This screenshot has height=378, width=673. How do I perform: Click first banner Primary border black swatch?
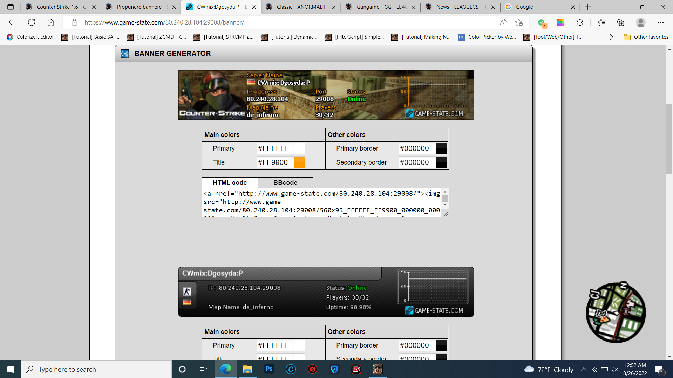pos(441,148)
